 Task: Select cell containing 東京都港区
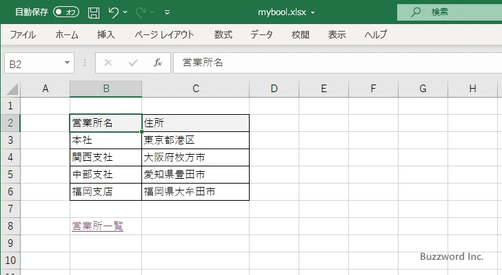coord(195,140)
